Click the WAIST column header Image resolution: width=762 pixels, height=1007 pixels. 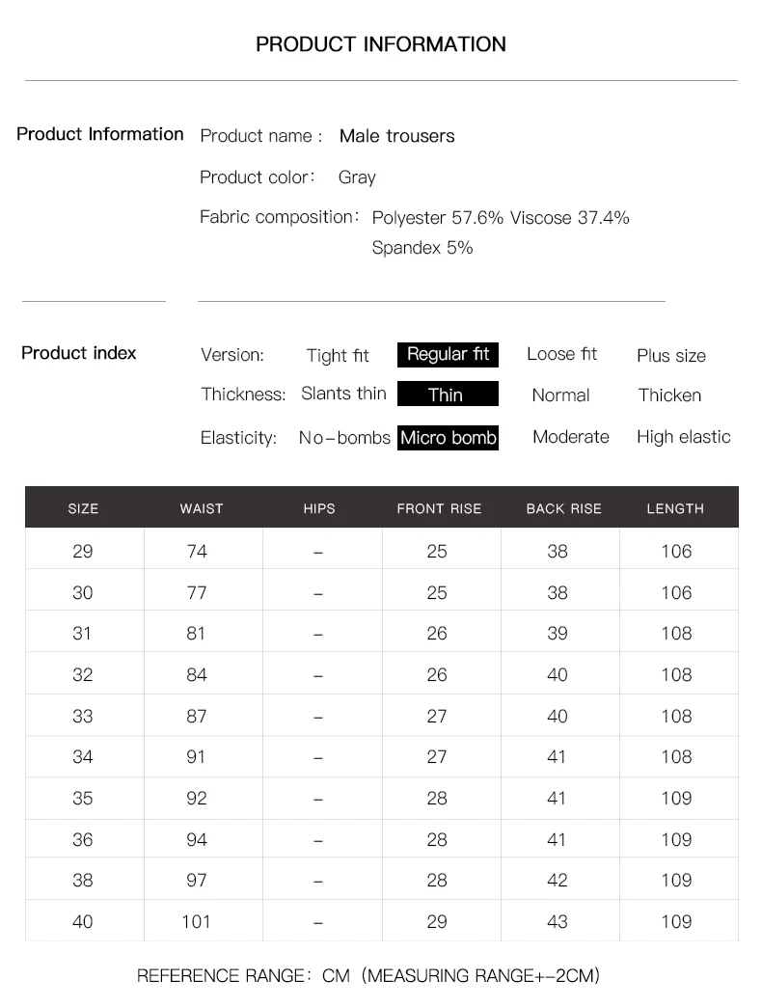[202, 508]
